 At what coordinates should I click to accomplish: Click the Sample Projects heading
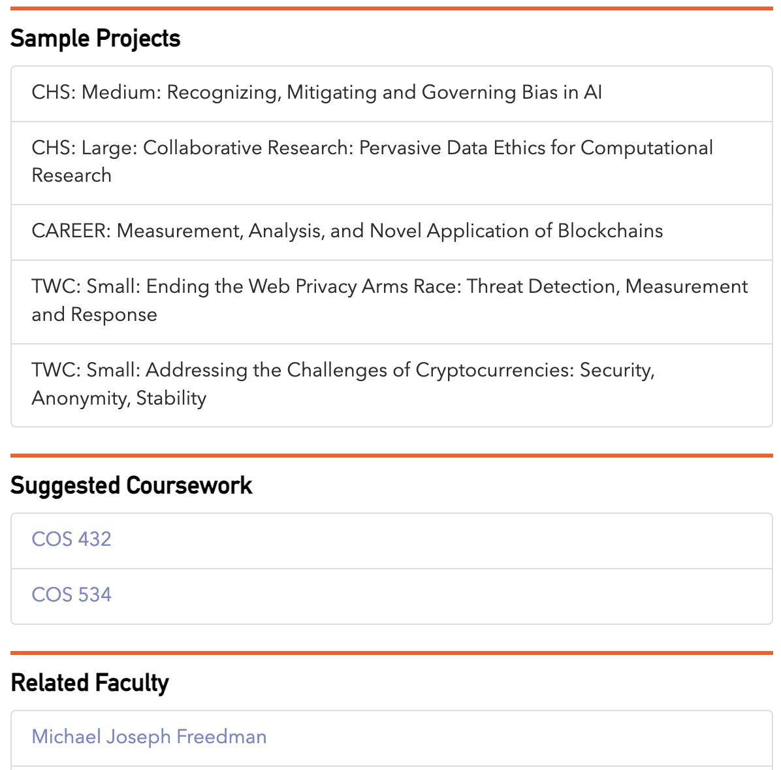(95, 39)
